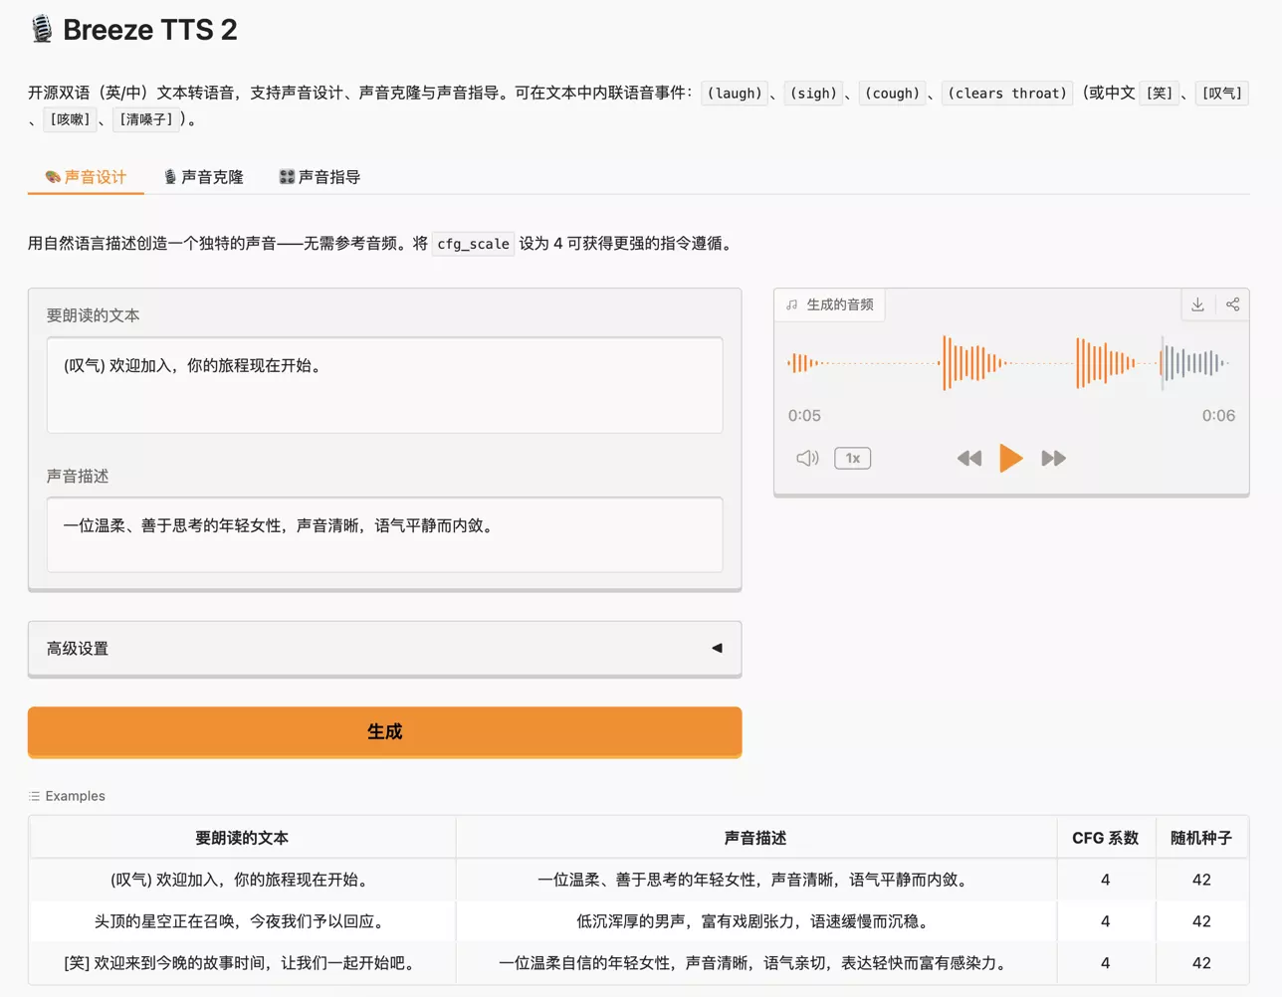Click the [清嗓子] tag

pyautogui.click(x=146, y=119)
